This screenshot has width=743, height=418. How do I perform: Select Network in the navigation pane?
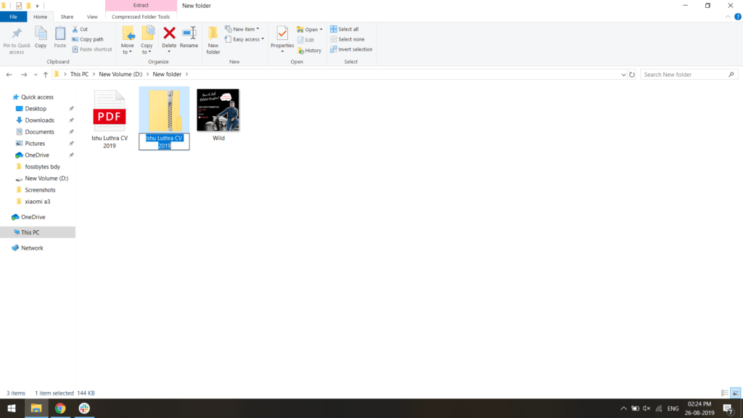coord(32,248)
